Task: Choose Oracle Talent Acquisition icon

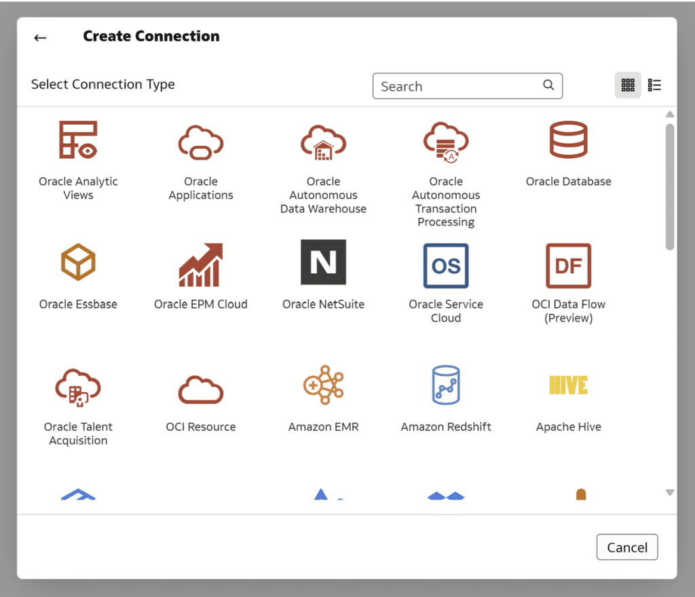Action: tap(78, 387)
